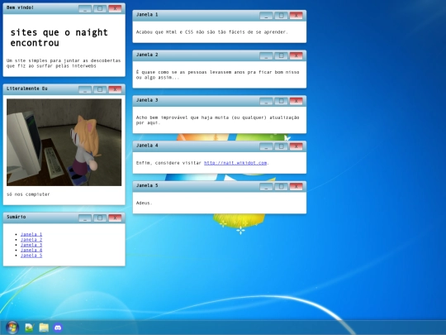Screen dimensions: 446x335
Task: Click the cat character image in Literalmente Eu
Action: [x=64, y=142]
